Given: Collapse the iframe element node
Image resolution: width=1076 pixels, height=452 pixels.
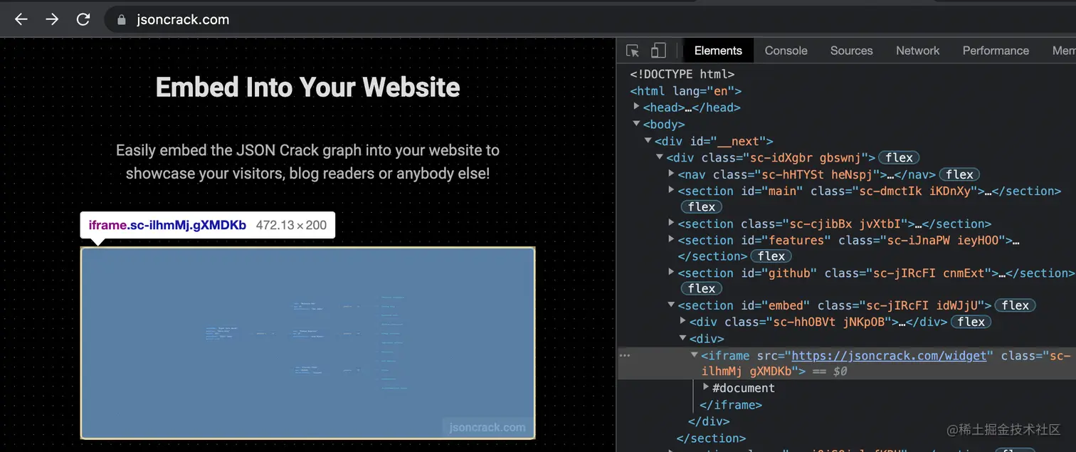Looking at the screenshot, I should tap(695, 354).
